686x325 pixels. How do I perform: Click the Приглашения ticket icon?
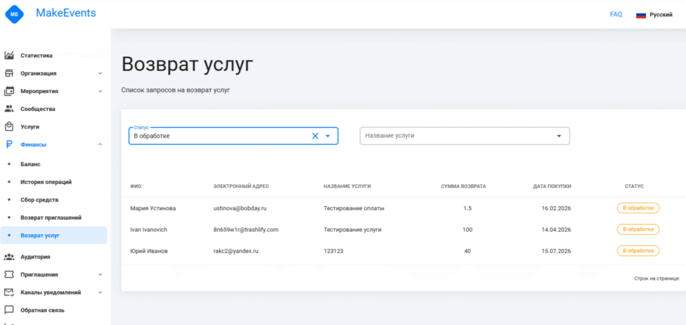point(9,274)
